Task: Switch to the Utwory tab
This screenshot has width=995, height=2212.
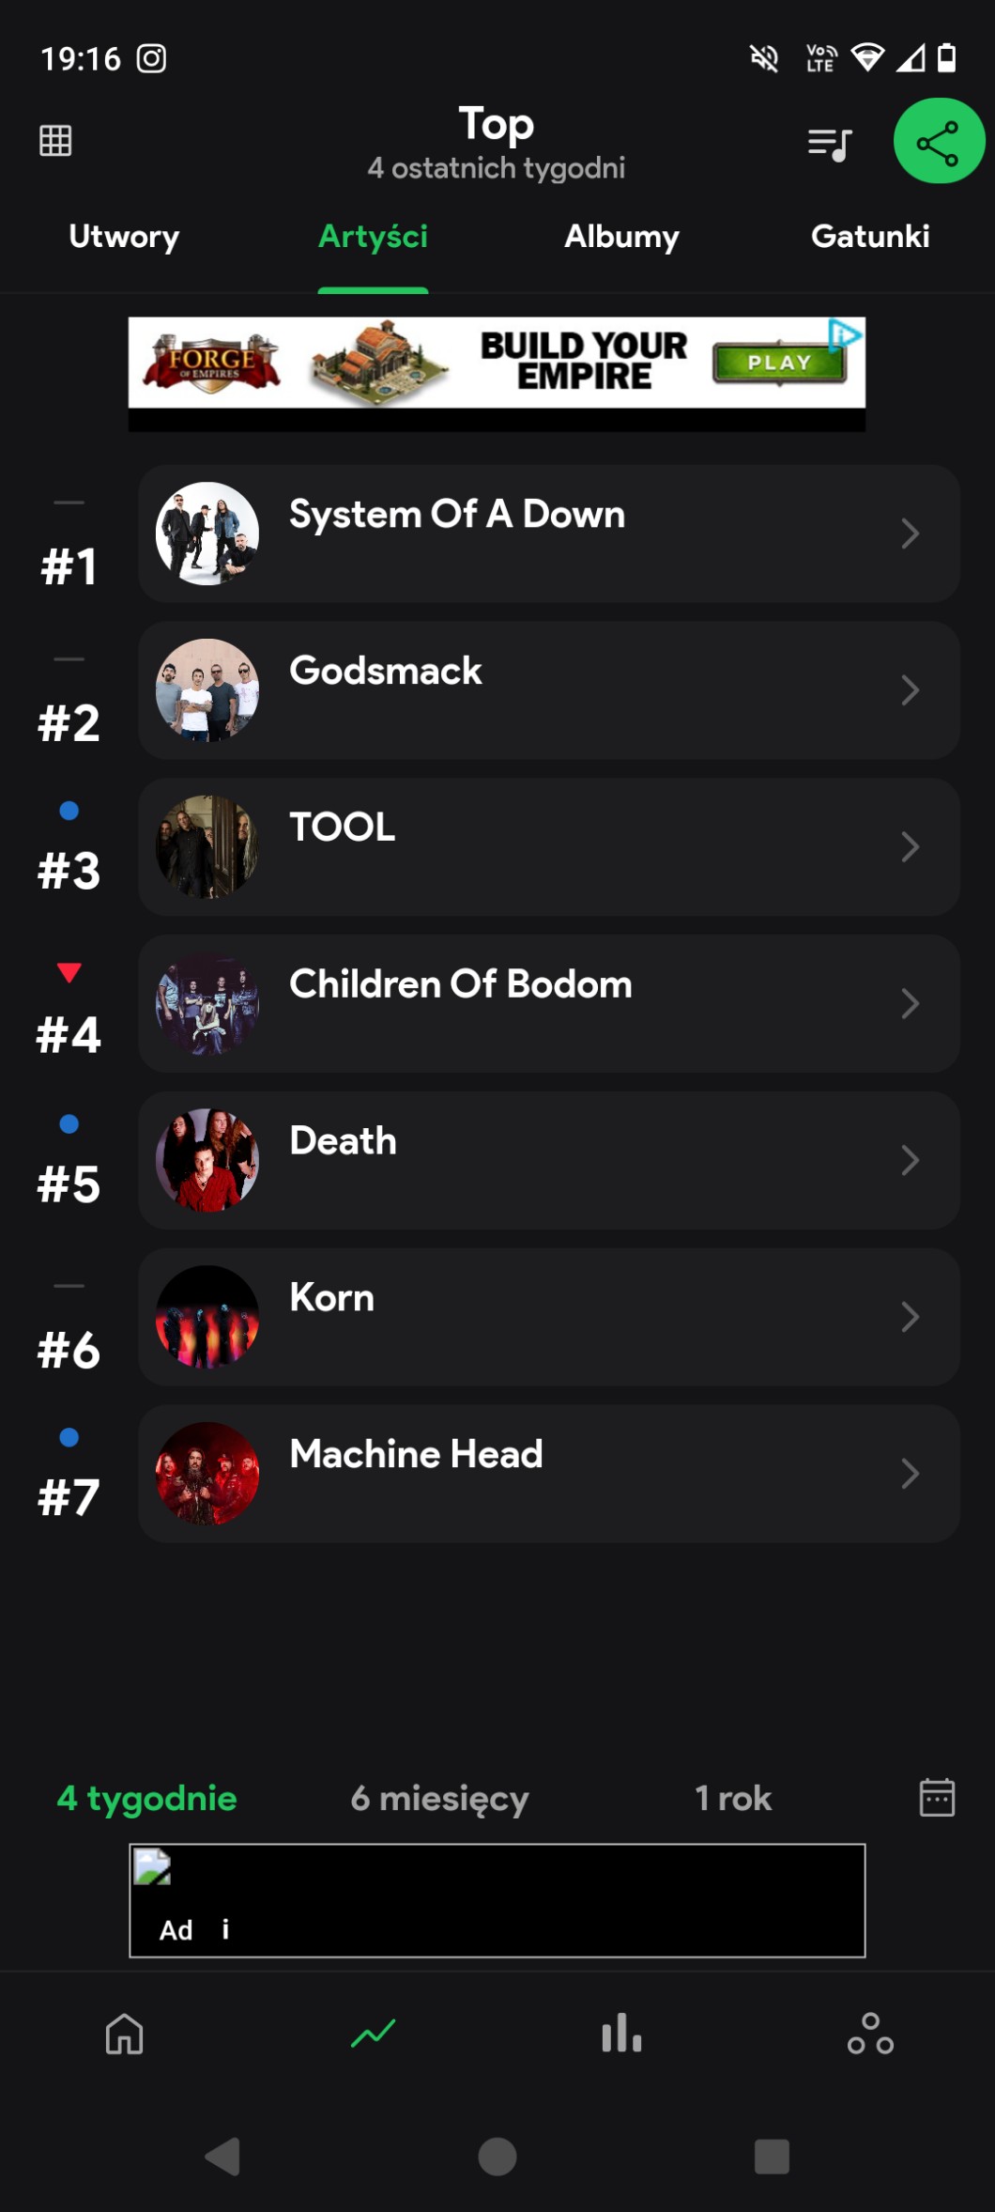Action: tap(124, 237)
